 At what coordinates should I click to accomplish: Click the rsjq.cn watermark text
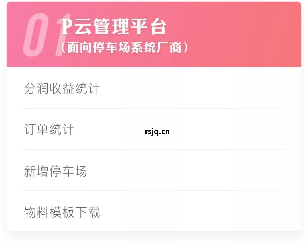click(157, 132)
